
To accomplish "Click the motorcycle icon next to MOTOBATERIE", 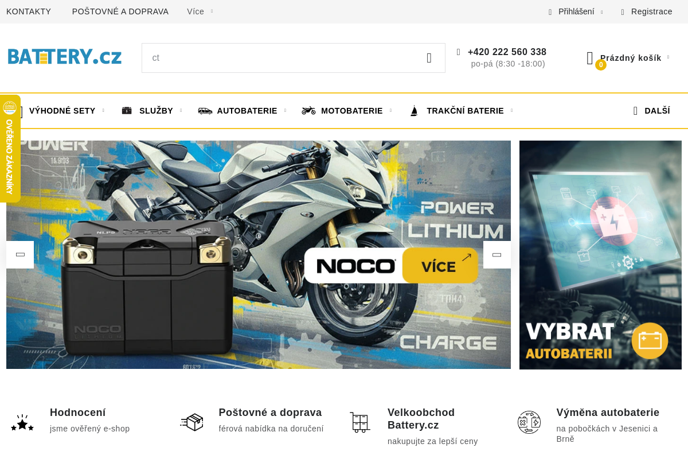I will (308, 110).
